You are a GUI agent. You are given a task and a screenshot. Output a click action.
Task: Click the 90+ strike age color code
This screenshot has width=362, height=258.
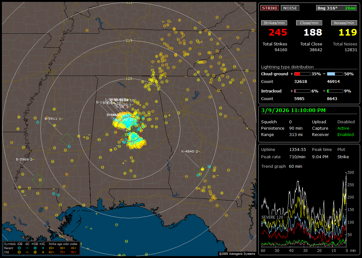[73, 252]
